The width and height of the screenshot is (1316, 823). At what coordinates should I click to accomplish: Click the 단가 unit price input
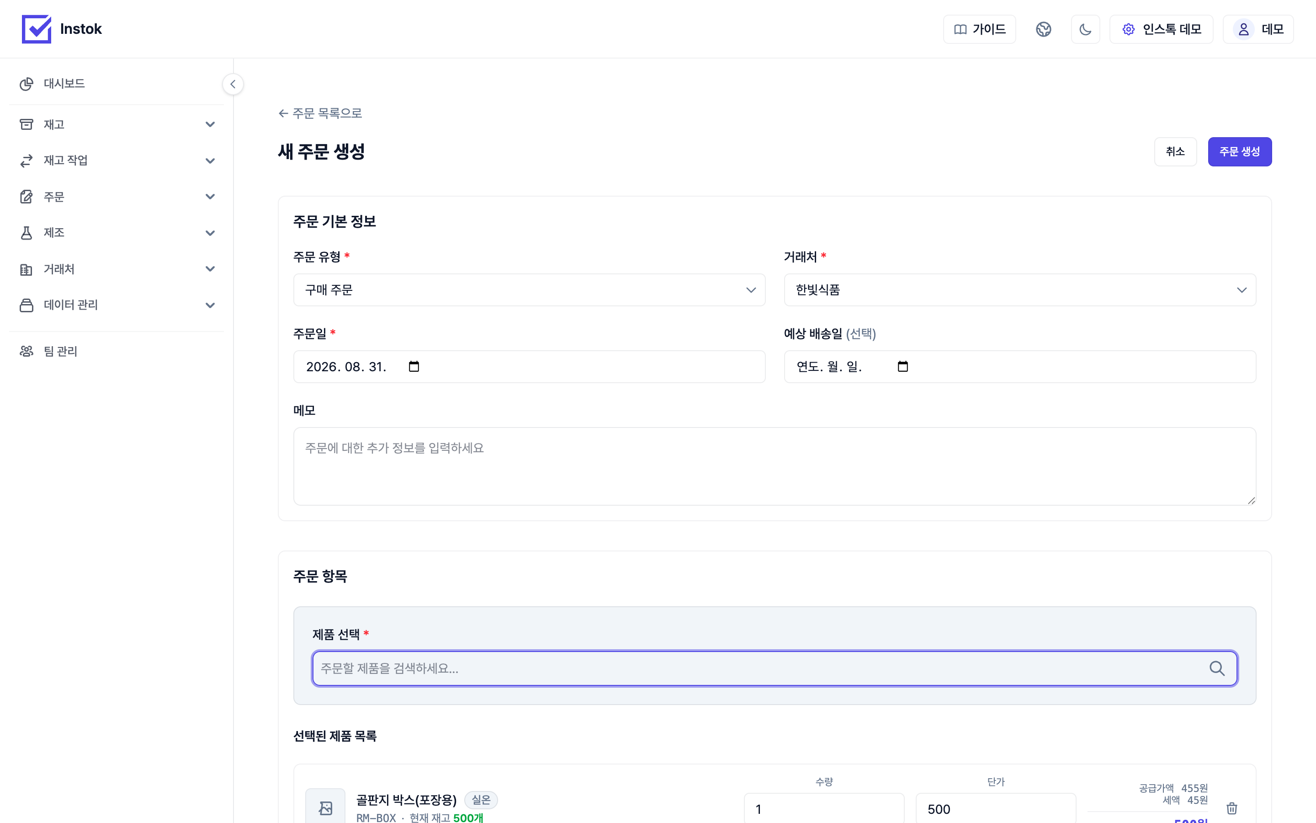point(996,809)
